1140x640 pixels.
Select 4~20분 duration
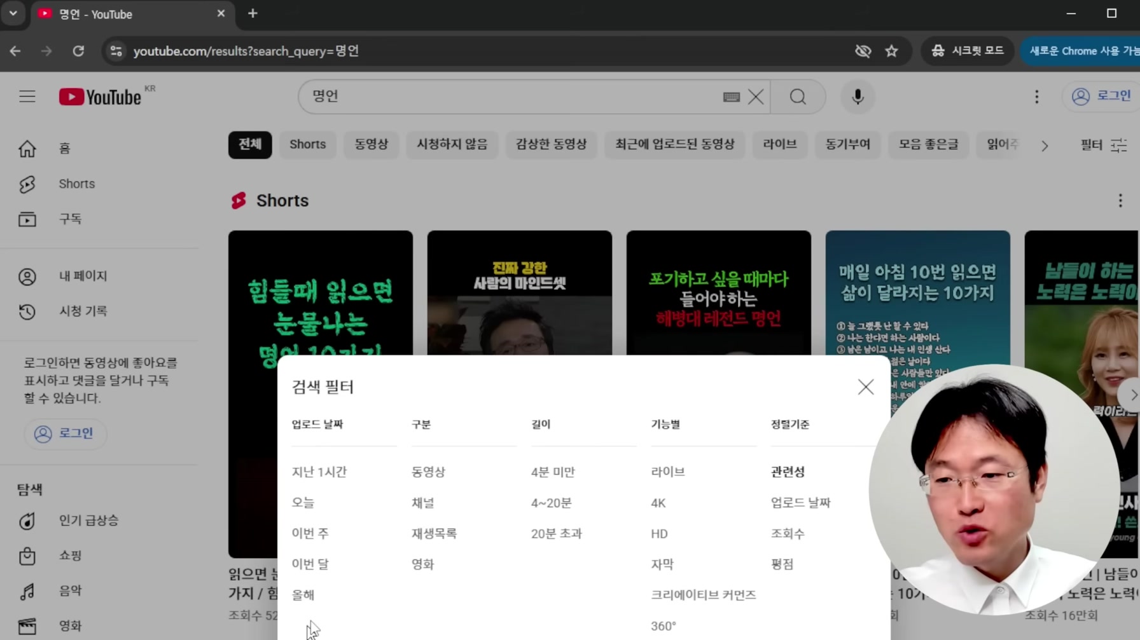[552, 503]
